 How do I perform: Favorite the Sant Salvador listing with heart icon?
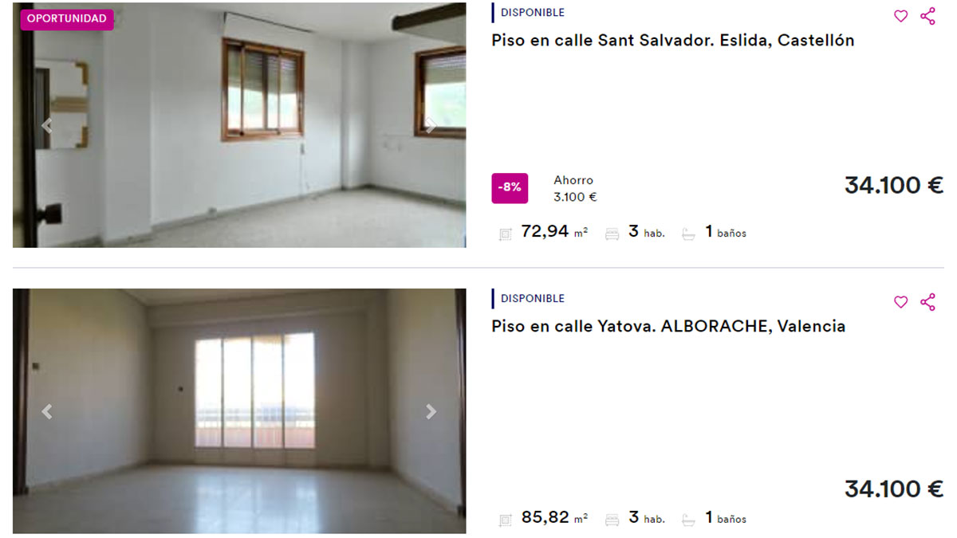tap(900, 16)
